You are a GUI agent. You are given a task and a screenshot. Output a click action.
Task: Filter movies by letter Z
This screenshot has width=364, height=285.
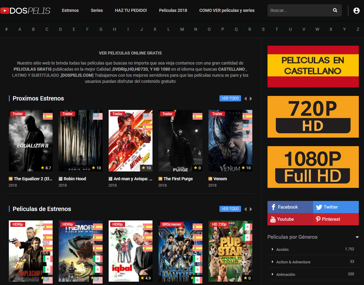pyautogui.click(x=358, y=29)
